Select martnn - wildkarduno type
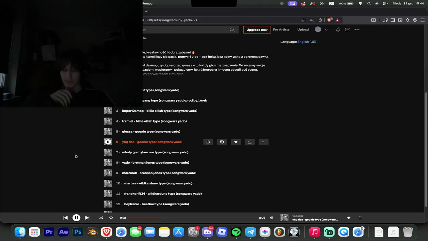 158,183
